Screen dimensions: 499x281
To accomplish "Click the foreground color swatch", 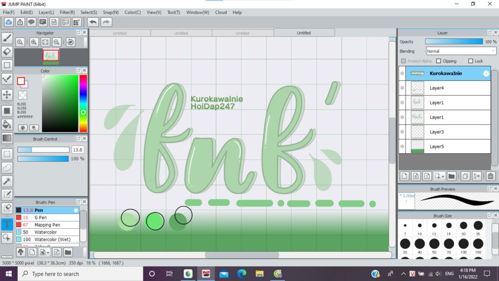I will (x=21, y=81).
